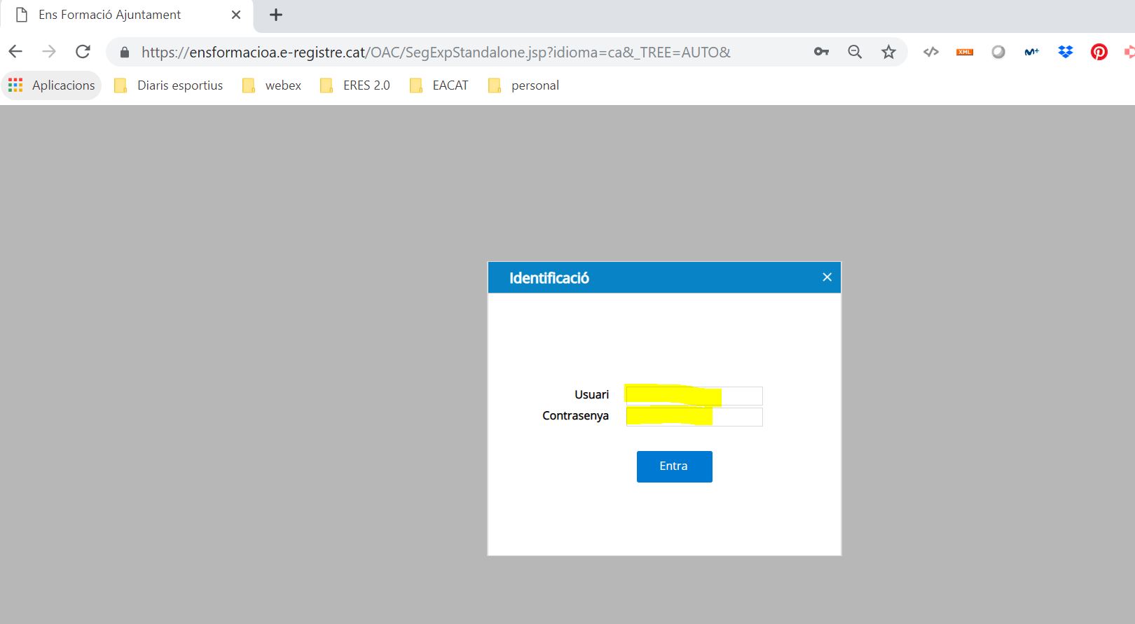Open a new browser tab
Viewport: 1135px width, 624px height.
tap(276, 15)
